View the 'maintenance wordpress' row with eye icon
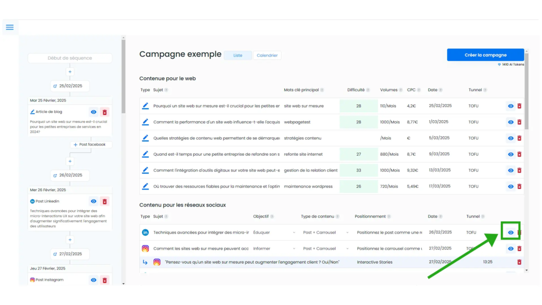 pyautogui.click(x=511, y=186)
